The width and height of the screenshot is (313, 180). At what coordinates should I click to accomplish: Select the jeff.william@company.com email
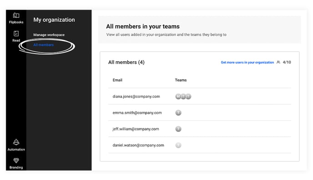point(136,129)
